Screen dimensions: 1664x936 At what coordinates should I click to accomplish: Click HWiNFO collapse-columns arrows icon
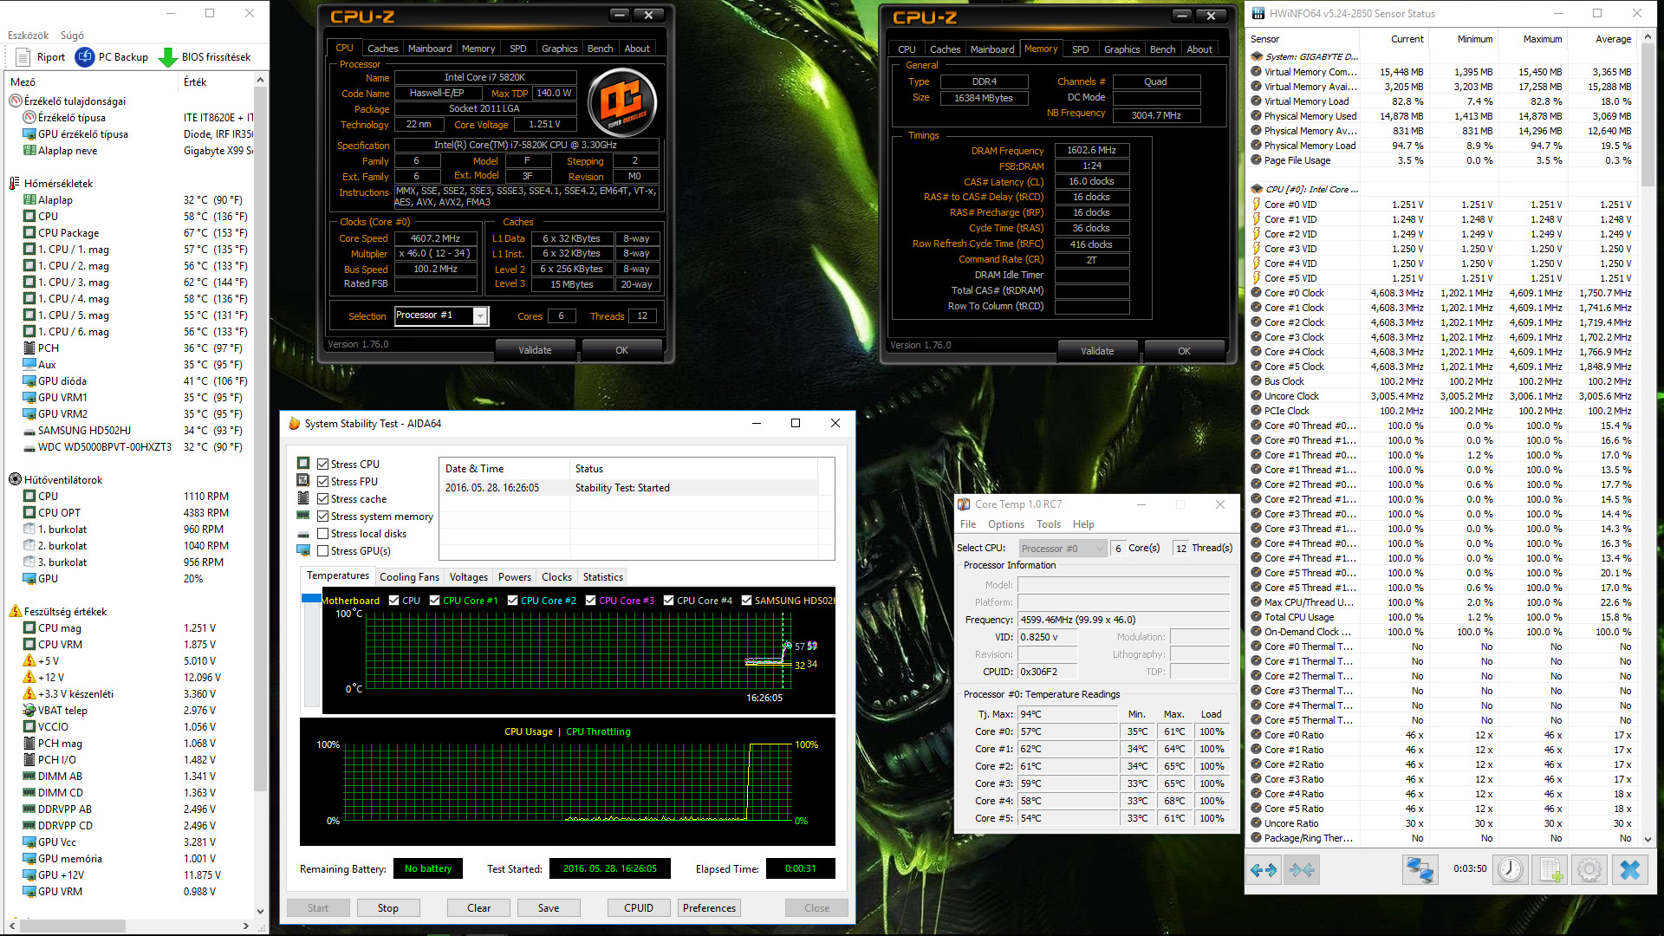click(1302, 869)
